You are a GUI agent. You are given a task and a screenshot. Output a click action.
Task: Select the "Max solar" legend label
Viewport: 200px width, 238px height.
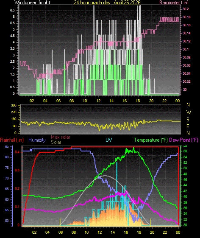[x=61, y=137]
